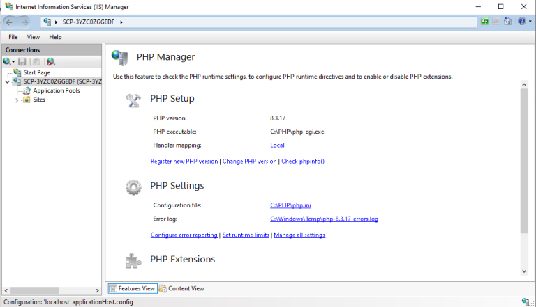Click the Connections pane scroll right arrow

click(98, 290)
